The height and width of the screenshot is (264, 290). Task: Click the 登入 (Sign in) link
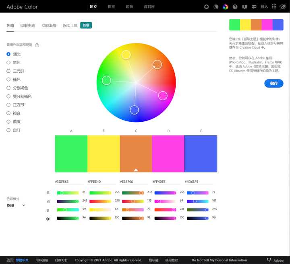point(264,7)
